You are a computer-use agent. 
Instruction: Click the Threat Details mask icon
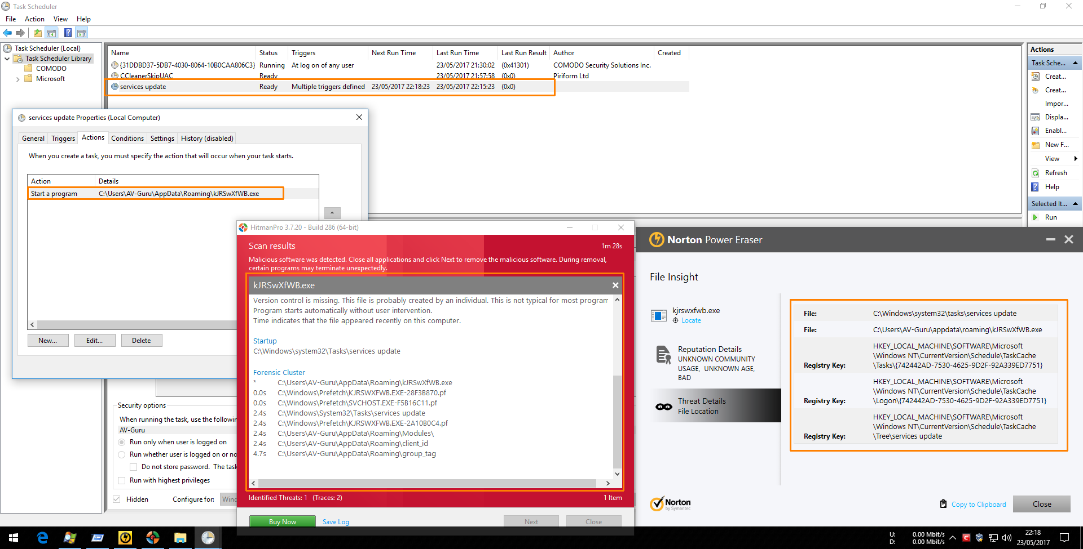point(663,407)
